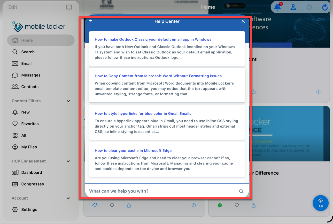Viewport: 333px width, 224px height.
Task: Open info for the bottom-left card
Action: pos(193,205)
